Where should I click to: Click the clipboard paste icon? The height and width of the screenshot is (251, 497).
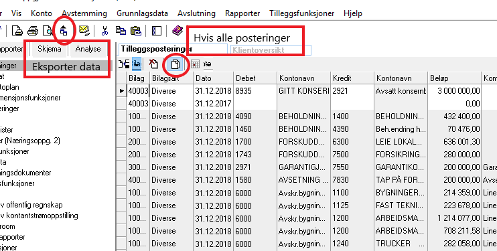[x=136, y=31]
